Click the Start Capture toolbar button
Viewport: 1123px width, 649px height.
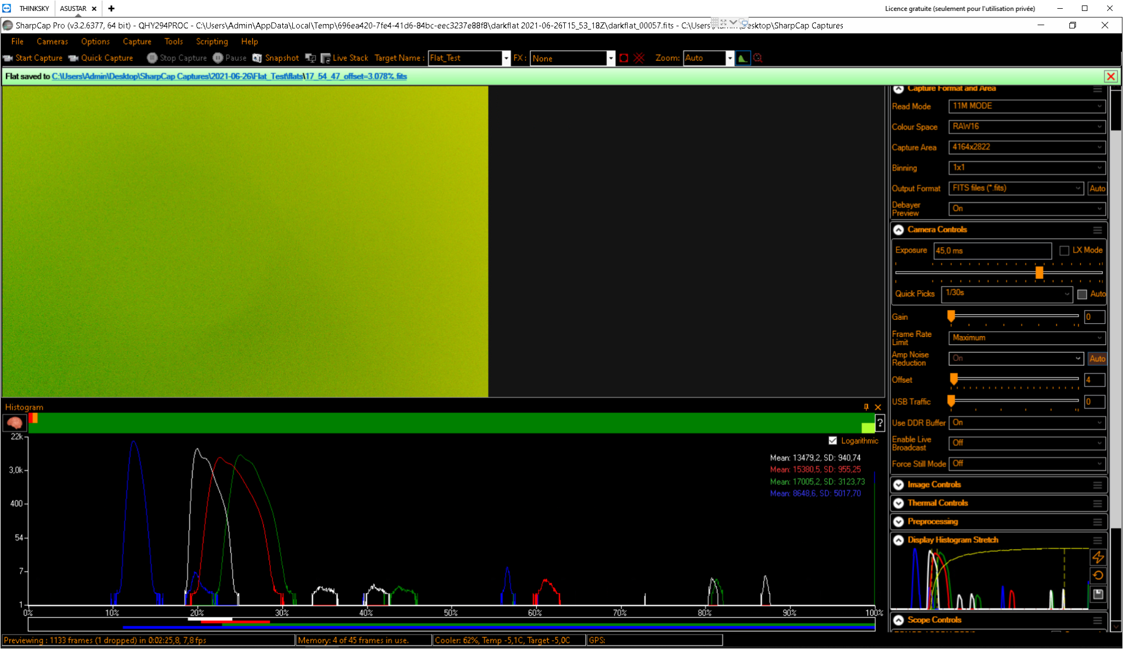[x=33, y=58]
